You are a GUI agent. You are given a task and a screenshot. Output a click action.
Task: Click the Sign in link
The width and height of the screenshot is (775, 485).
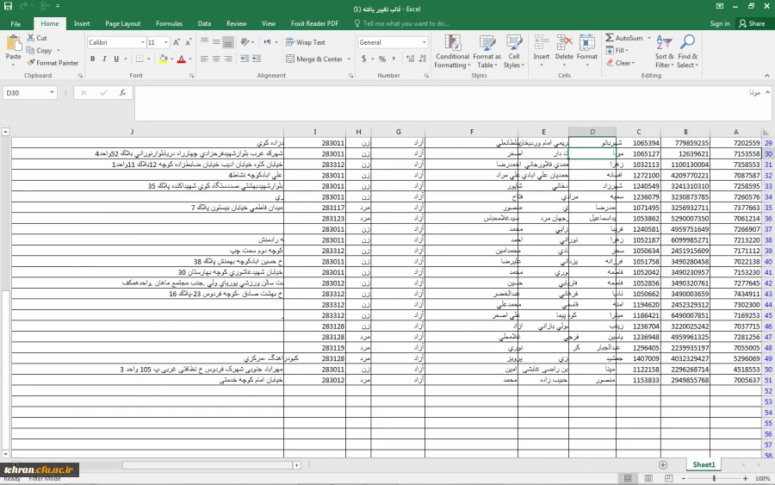(x=720, y=23)
